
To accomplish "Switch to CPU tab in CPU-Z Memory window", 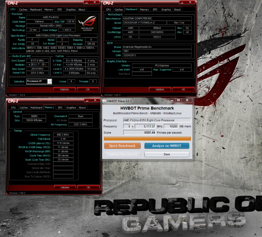I will pyautogui.click(x=14, y=108).
